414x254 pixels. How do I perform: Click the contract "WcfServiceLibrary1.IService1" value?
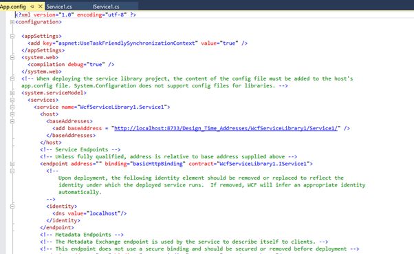point(263,164)
